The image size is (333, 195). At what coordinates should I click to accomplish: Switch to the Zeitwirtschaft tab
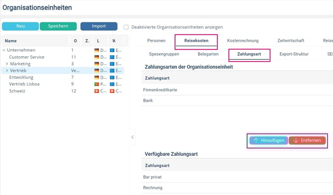pyautogui.click(x=291, y=41)
